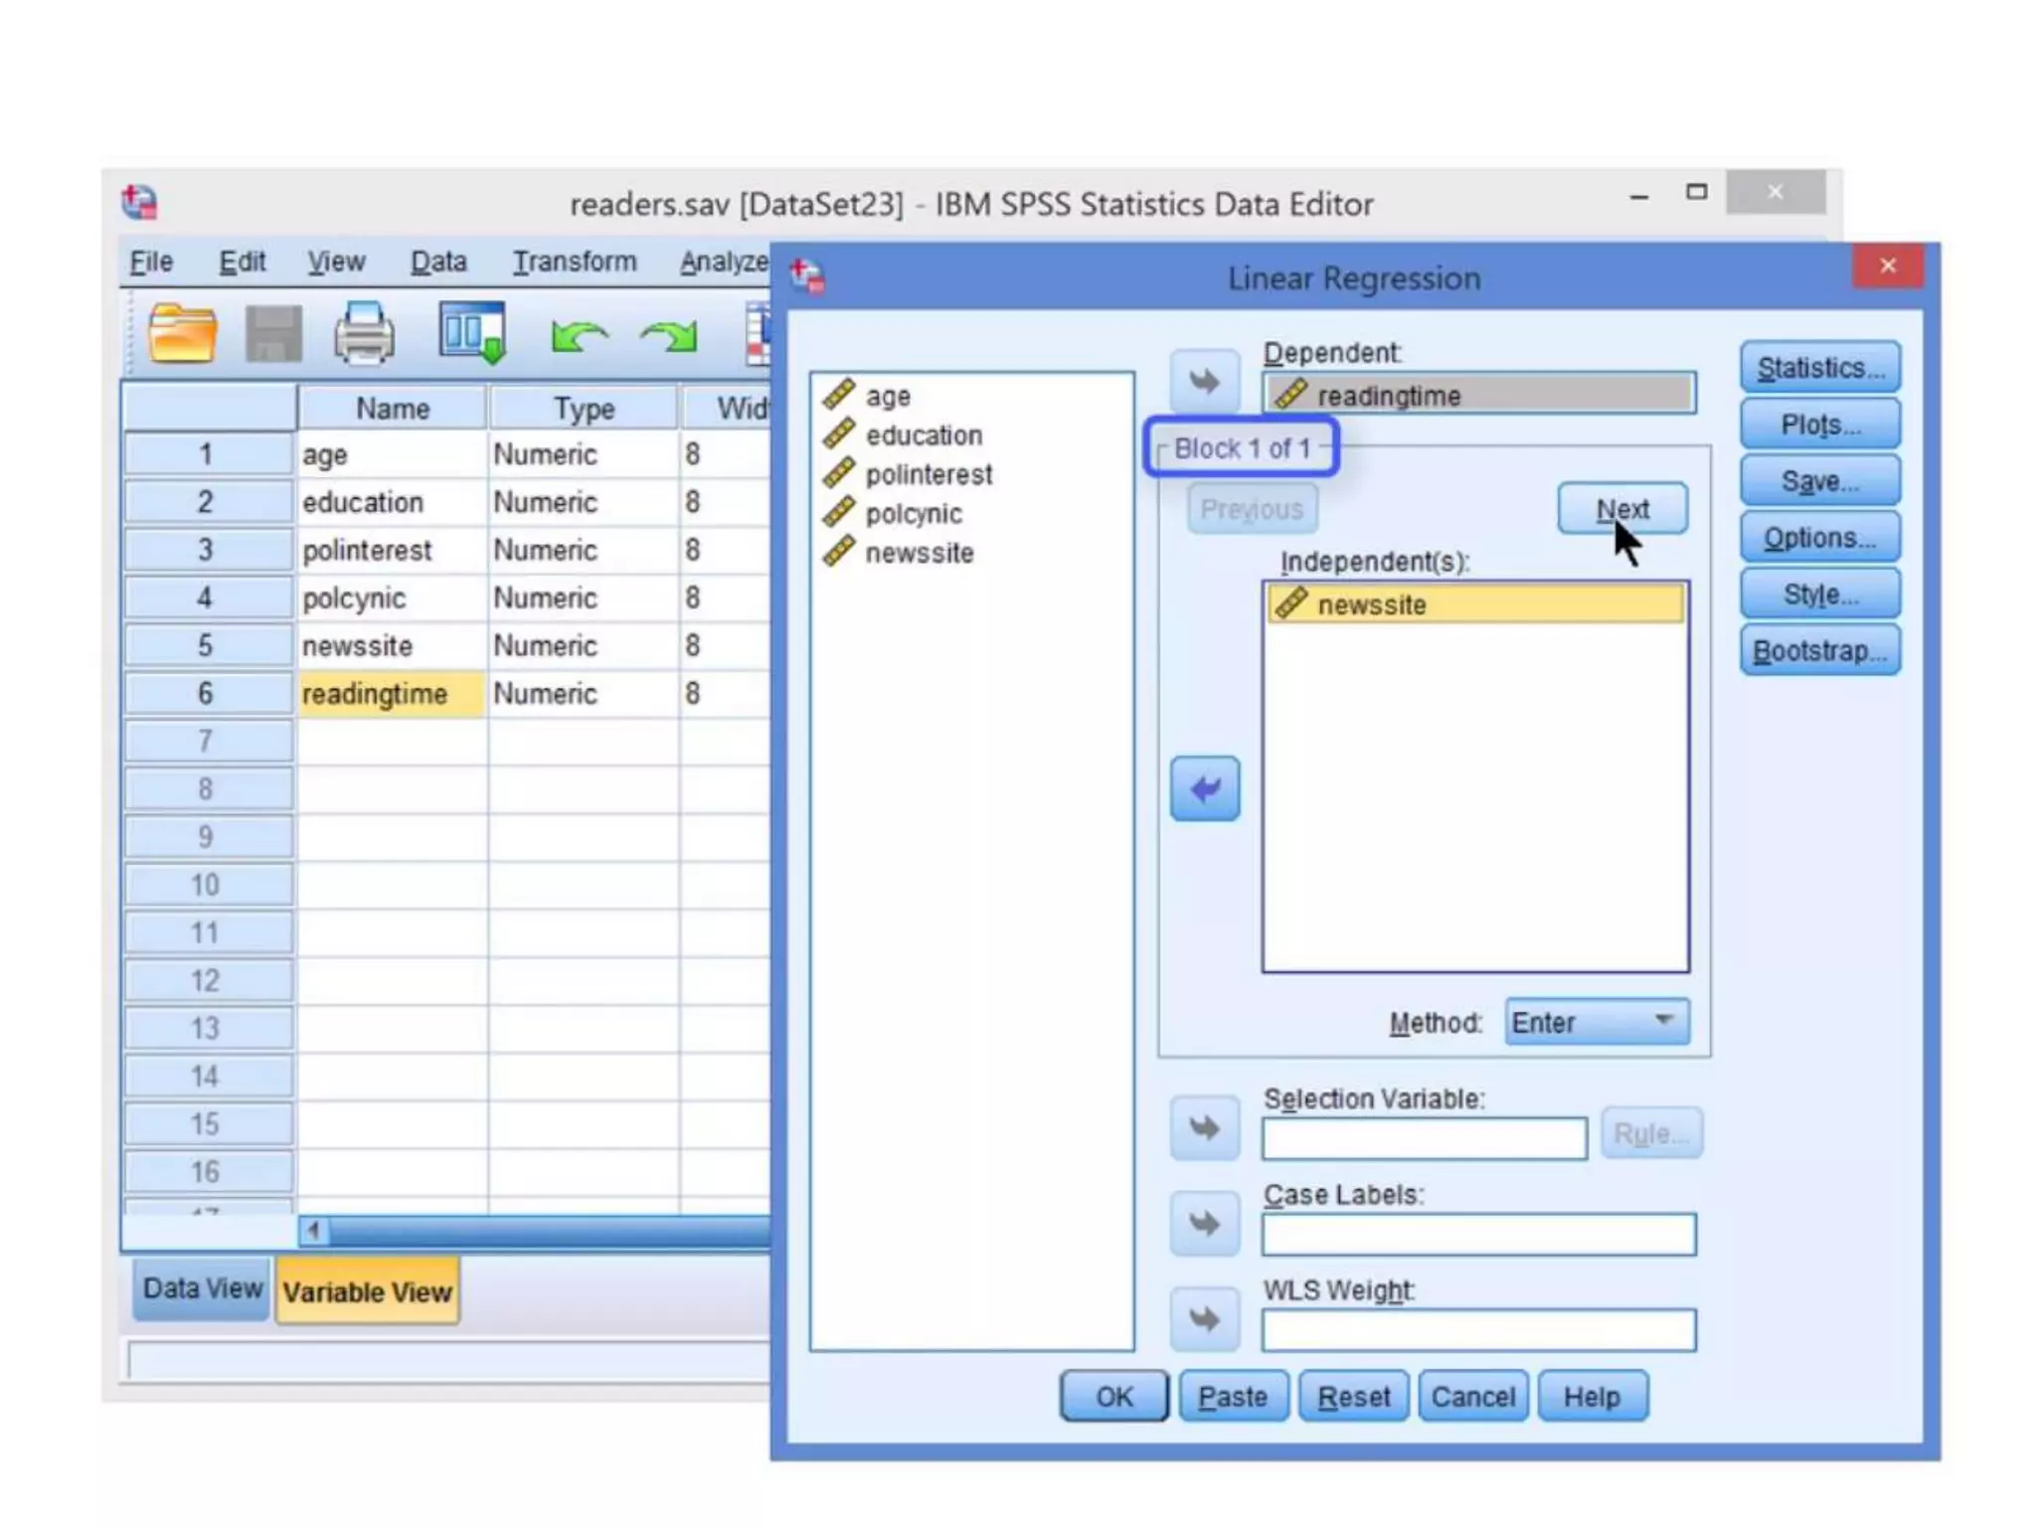Open the Analyze menu
This screenshot has width=2036, height=1527.
(723, 261)
